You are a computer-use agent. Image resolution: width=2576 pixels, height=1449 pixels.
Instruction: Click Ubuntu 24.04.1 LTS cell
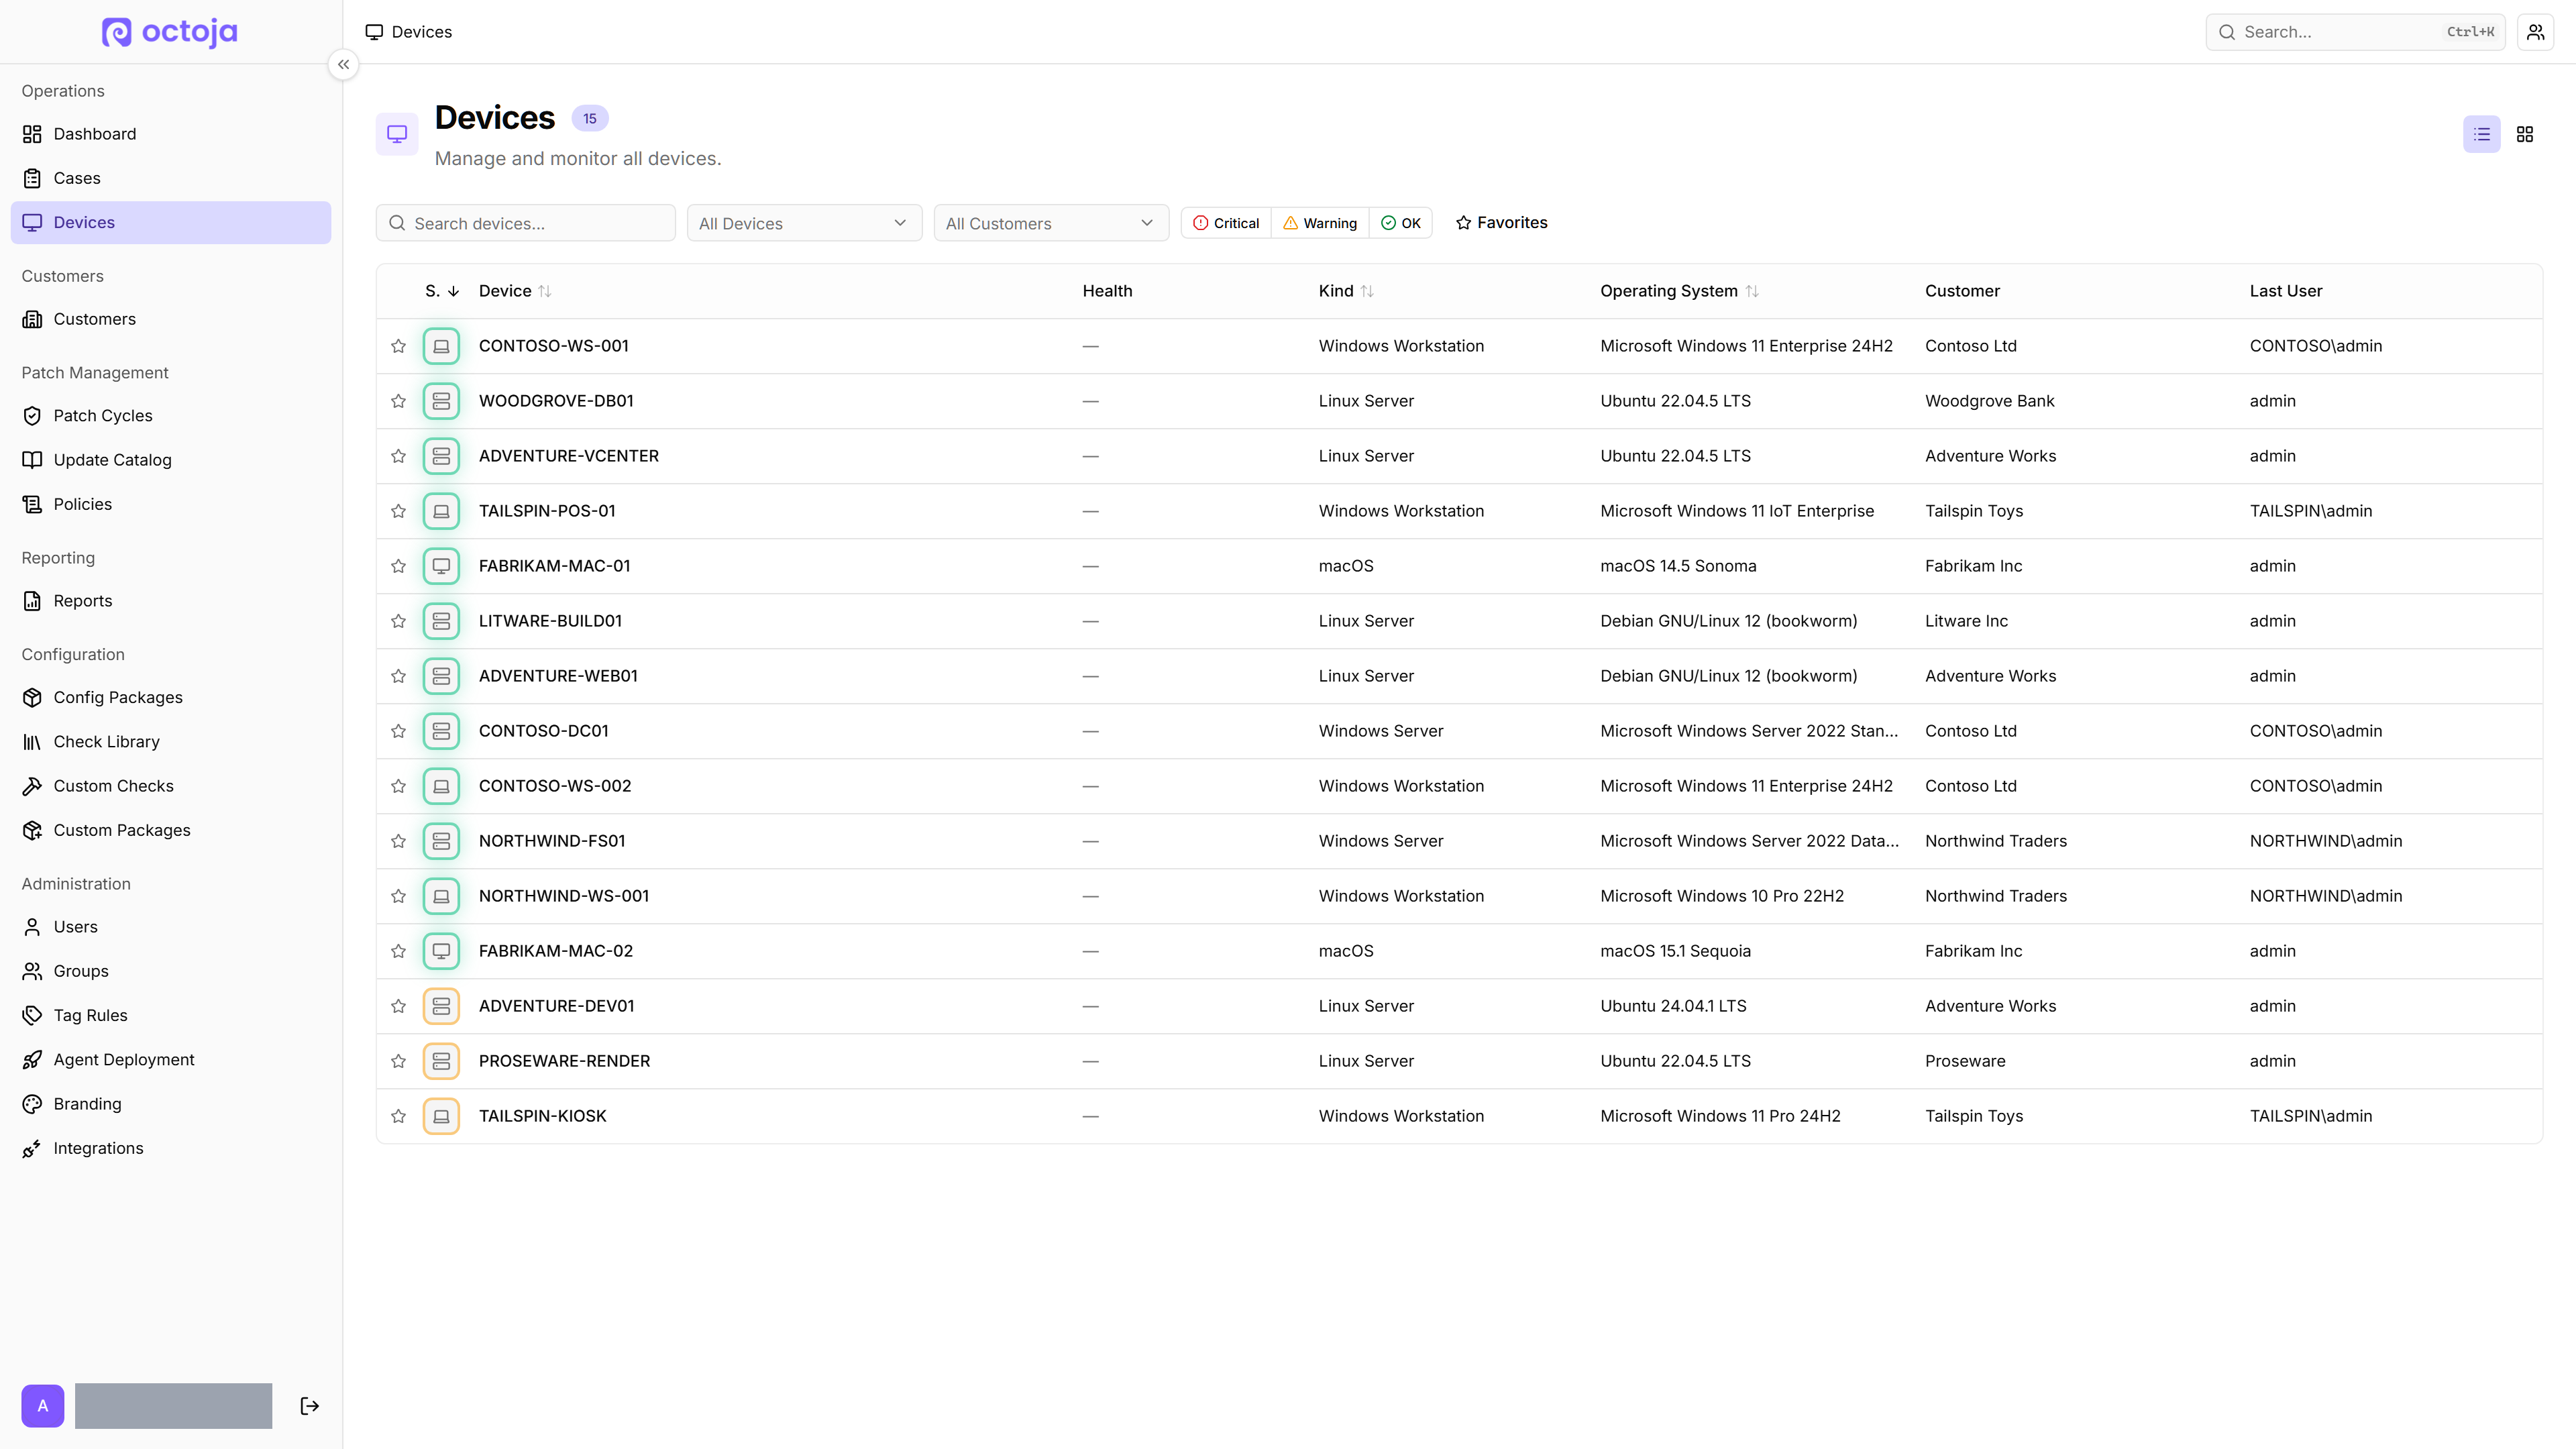1673,1006
